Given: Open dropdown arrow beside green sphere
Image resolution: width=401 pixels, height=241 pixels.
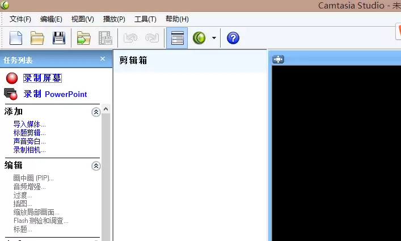Looking at the screenshot, I should (x=214, y=38).
